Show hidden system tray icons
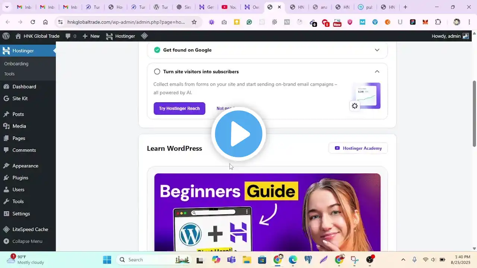The image size is (477, 268). point(403,260)
